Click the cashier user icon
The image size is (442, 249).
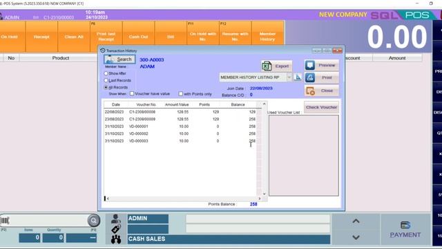pyautogui.click(x=115, y=219)
